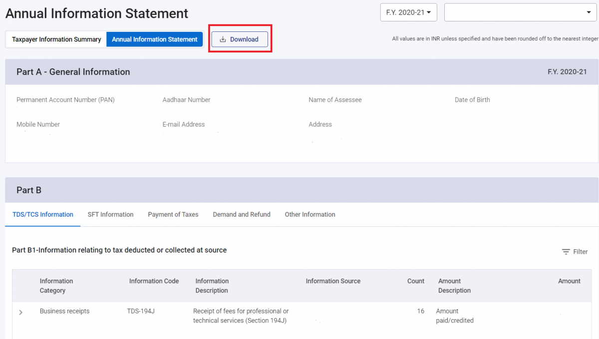
Task: Click the Information Source column header
Action: pyautogui.click(x=333, y=281)
